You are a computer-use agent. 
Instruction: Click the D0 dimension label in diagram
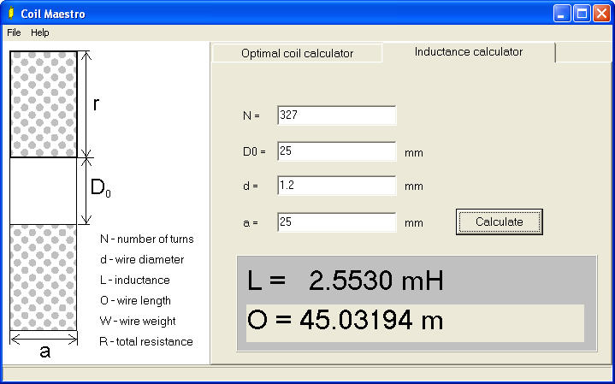(x=101, y=188)
